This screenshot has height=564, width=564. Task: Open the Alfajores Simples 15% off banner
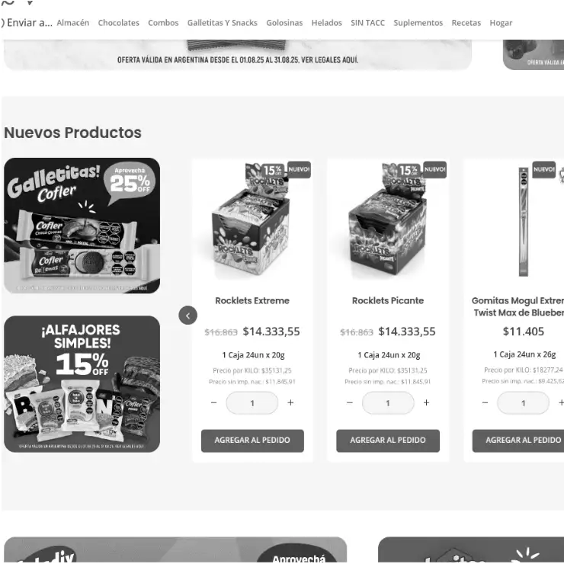pyautogui.click(x=82, y=384)
